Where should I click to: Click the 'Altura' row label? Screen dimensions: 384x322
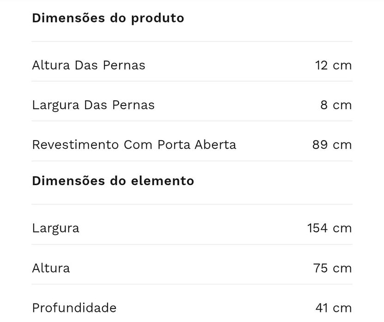[51, 268]
